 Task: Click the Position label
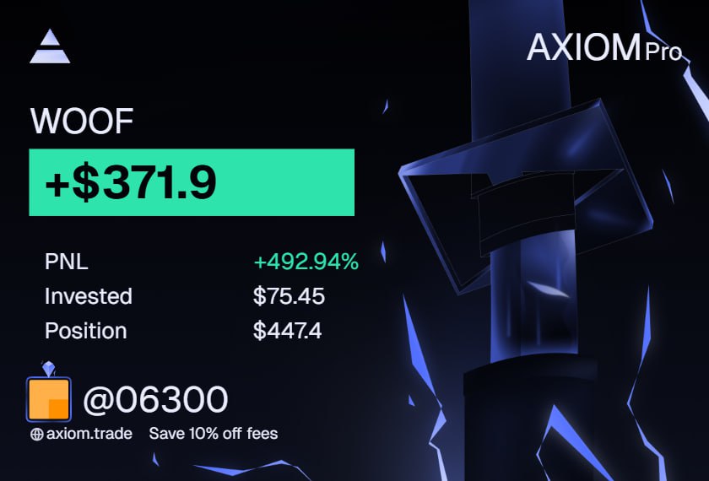[85, 331]
